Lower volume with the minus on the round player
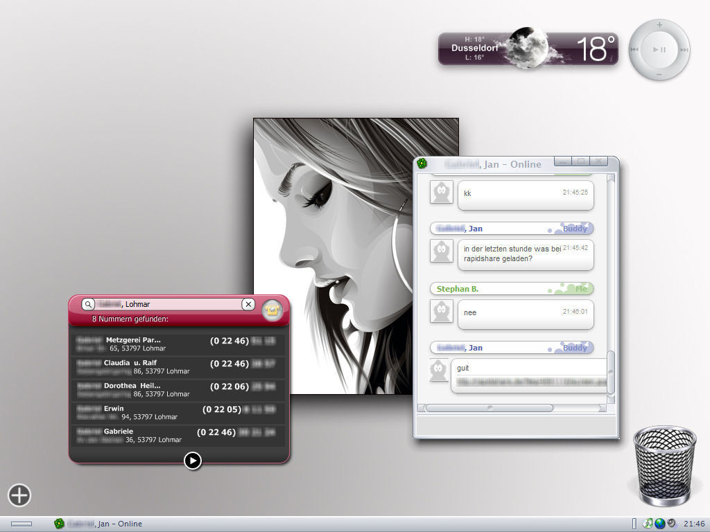 click(659, 74)
